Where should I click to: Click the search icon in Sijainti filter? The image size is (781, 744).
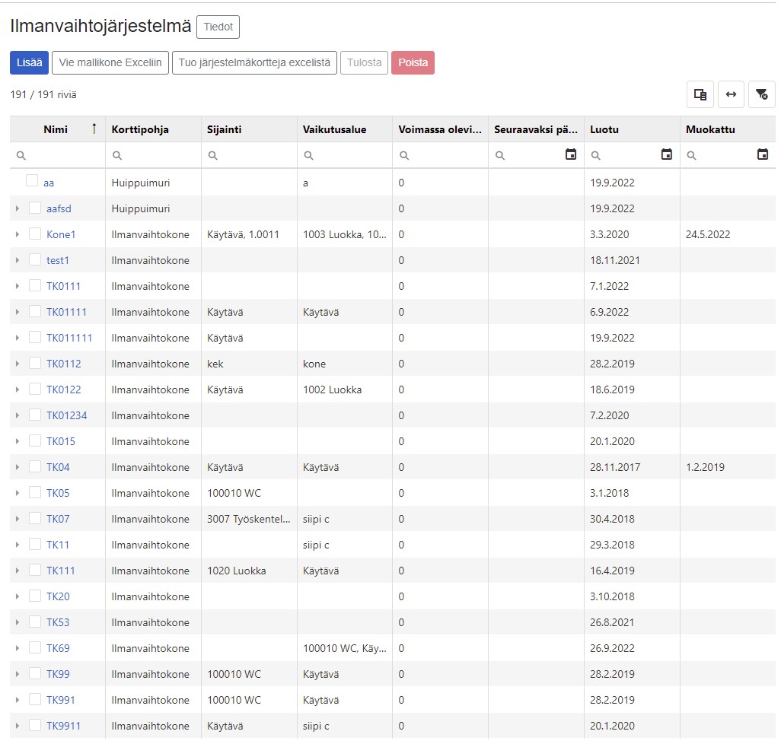(212, 156)
